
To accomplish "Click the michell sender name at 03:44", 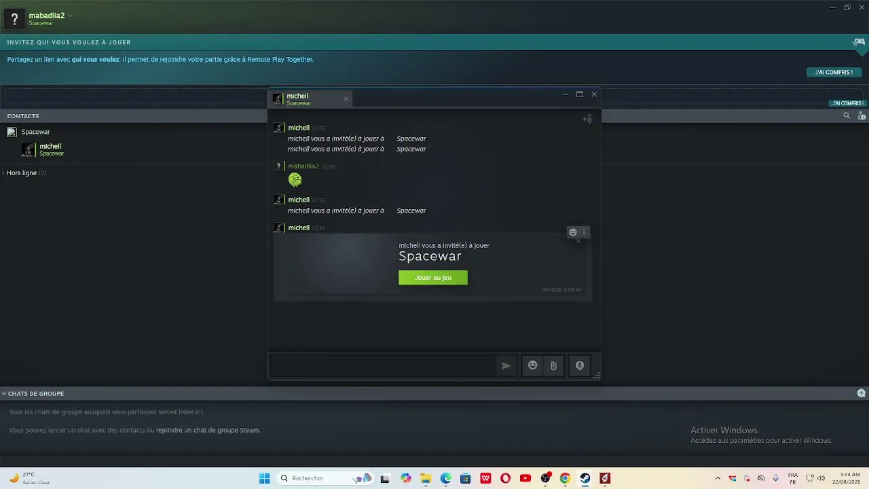I will pos(299,228).
